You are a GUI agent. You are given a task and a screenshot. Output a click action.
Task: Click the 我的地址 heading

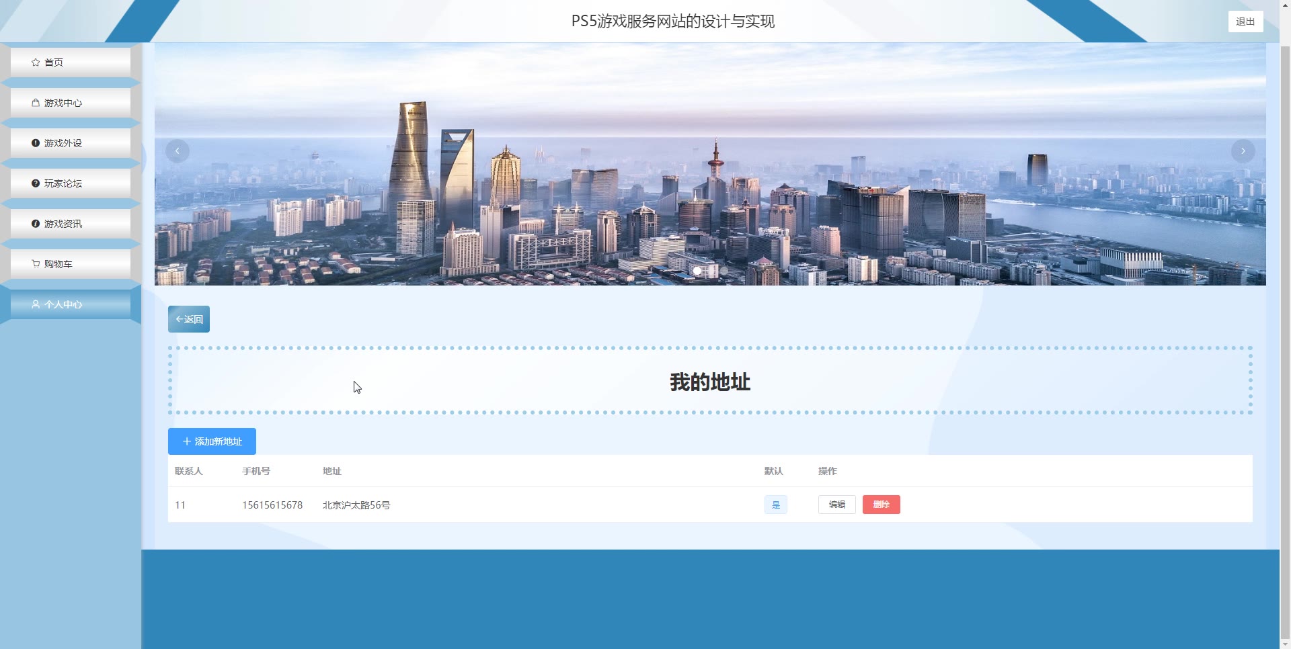click(710, 382)
